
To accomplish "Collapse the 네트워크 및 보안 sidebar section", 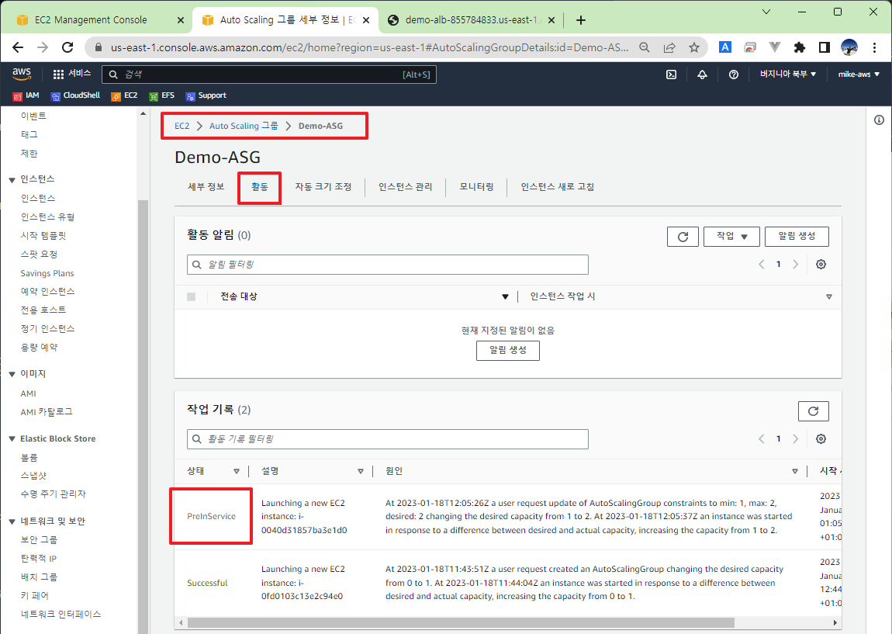I will tap(12, 521).
